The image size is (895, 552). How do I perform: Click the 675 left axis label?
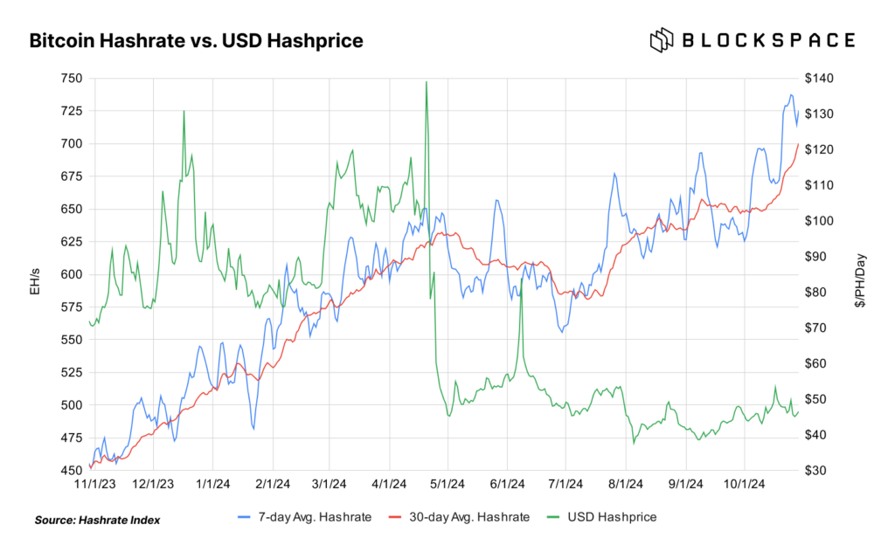point(72,176)
